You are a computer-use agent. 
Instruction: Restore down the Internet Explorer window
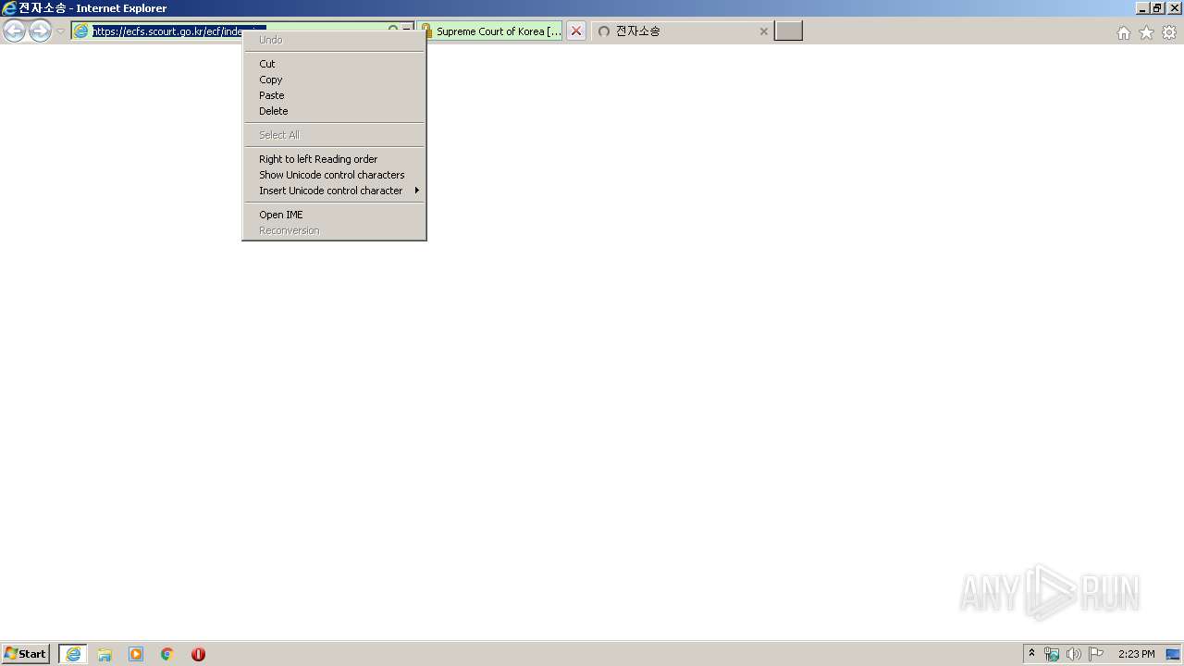pyautogui.click(x=1156, y=8)
